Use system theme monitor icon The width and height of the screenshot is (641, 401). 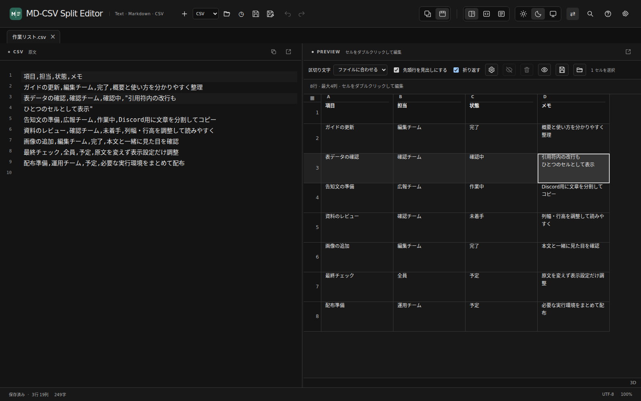click(553, 14)
